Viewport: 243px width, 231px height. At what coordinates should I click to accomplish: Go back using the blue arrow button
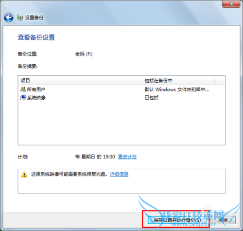[x=9, y=18]
